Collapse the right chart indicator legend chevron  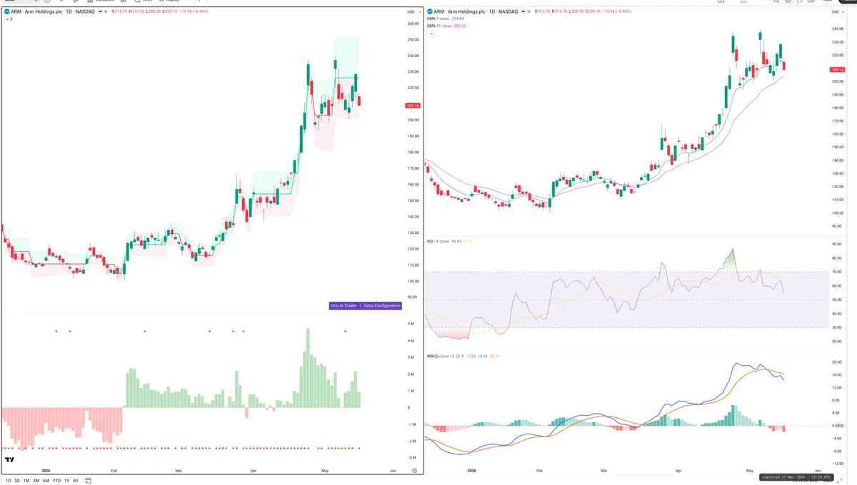(x=431, y=34)
